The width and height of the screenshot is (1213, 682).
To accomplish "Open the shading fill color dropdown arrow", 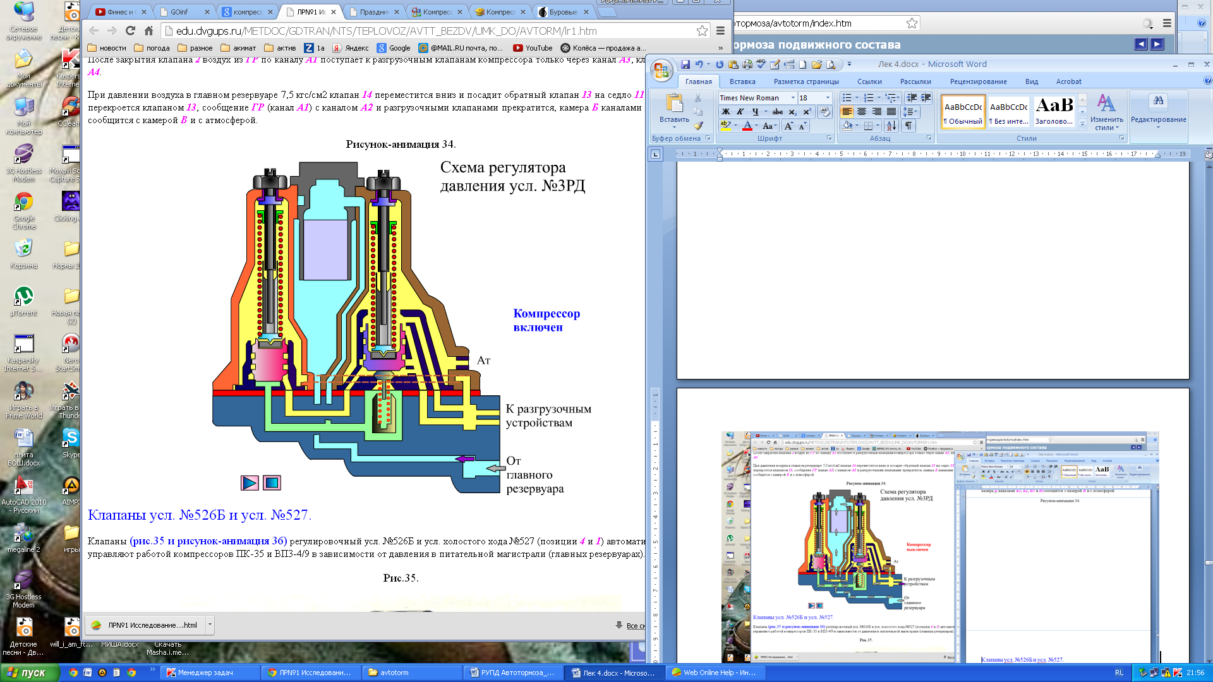I will click(856, 126).
